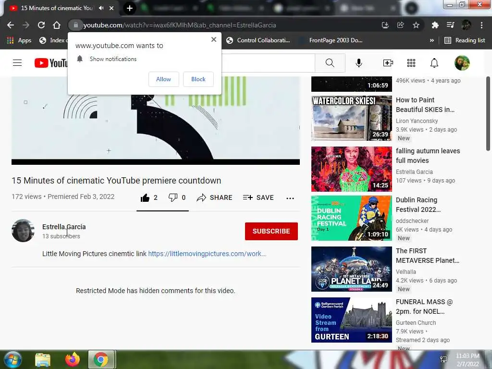Open WATERCOLOR SKIES video thumbnail

point(351,118)
